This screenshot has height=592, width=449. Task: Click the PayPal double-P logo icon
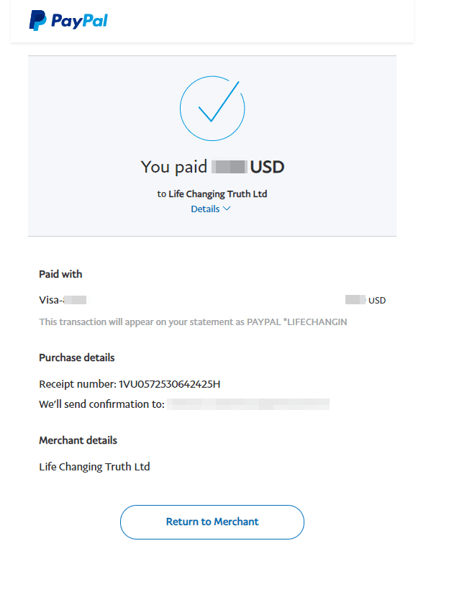coord(38,21)
